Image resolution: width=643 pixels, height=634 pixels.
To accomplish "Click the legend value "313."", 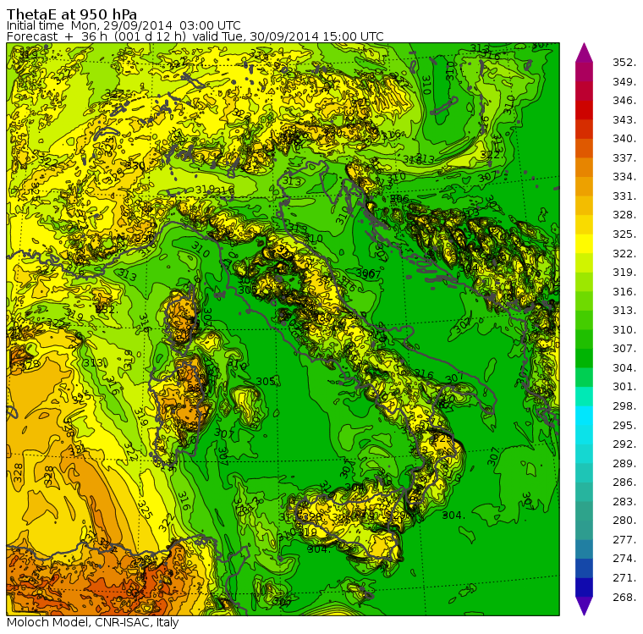I will pyautogui.click(x=624, y=311).
